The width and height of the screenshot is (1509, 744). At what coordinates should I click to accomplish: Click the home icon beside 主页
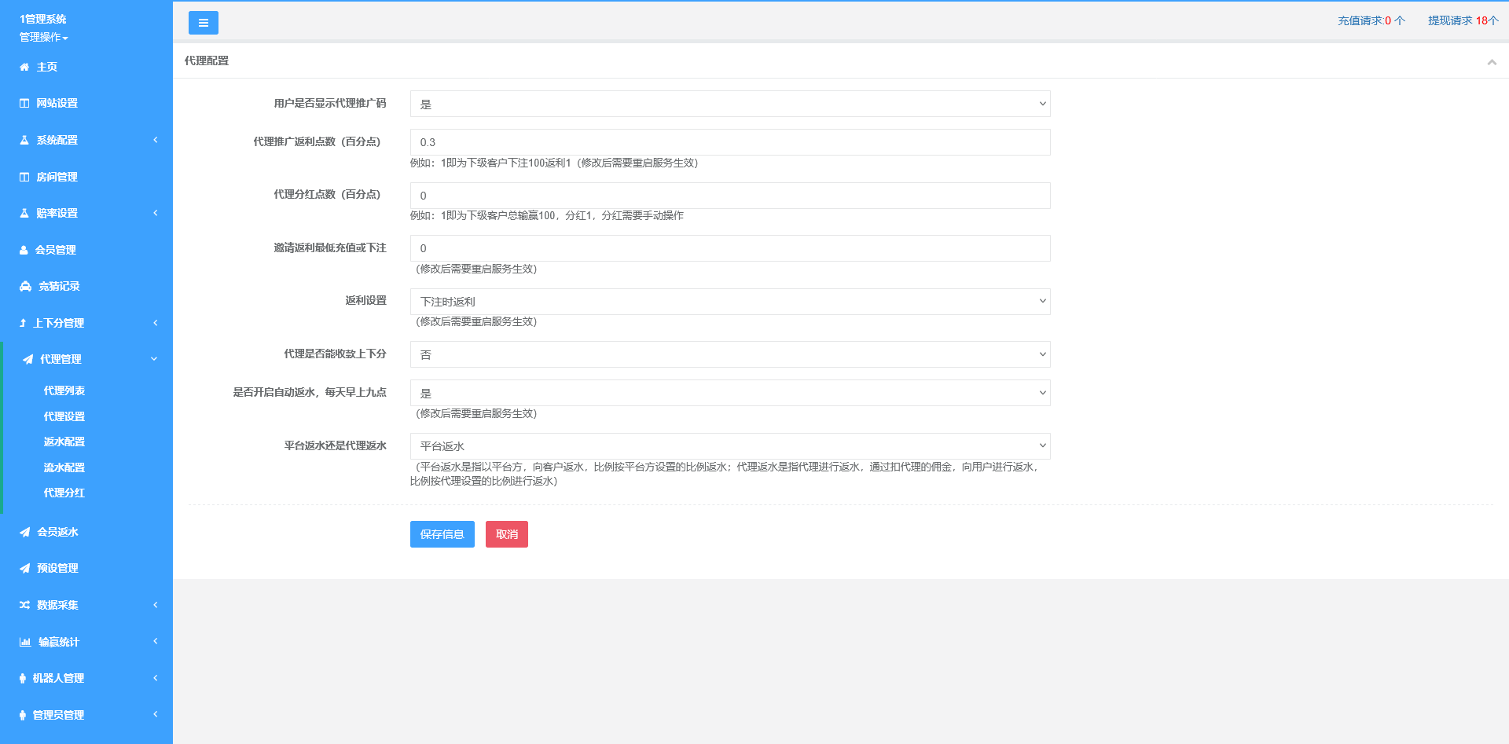24,68
